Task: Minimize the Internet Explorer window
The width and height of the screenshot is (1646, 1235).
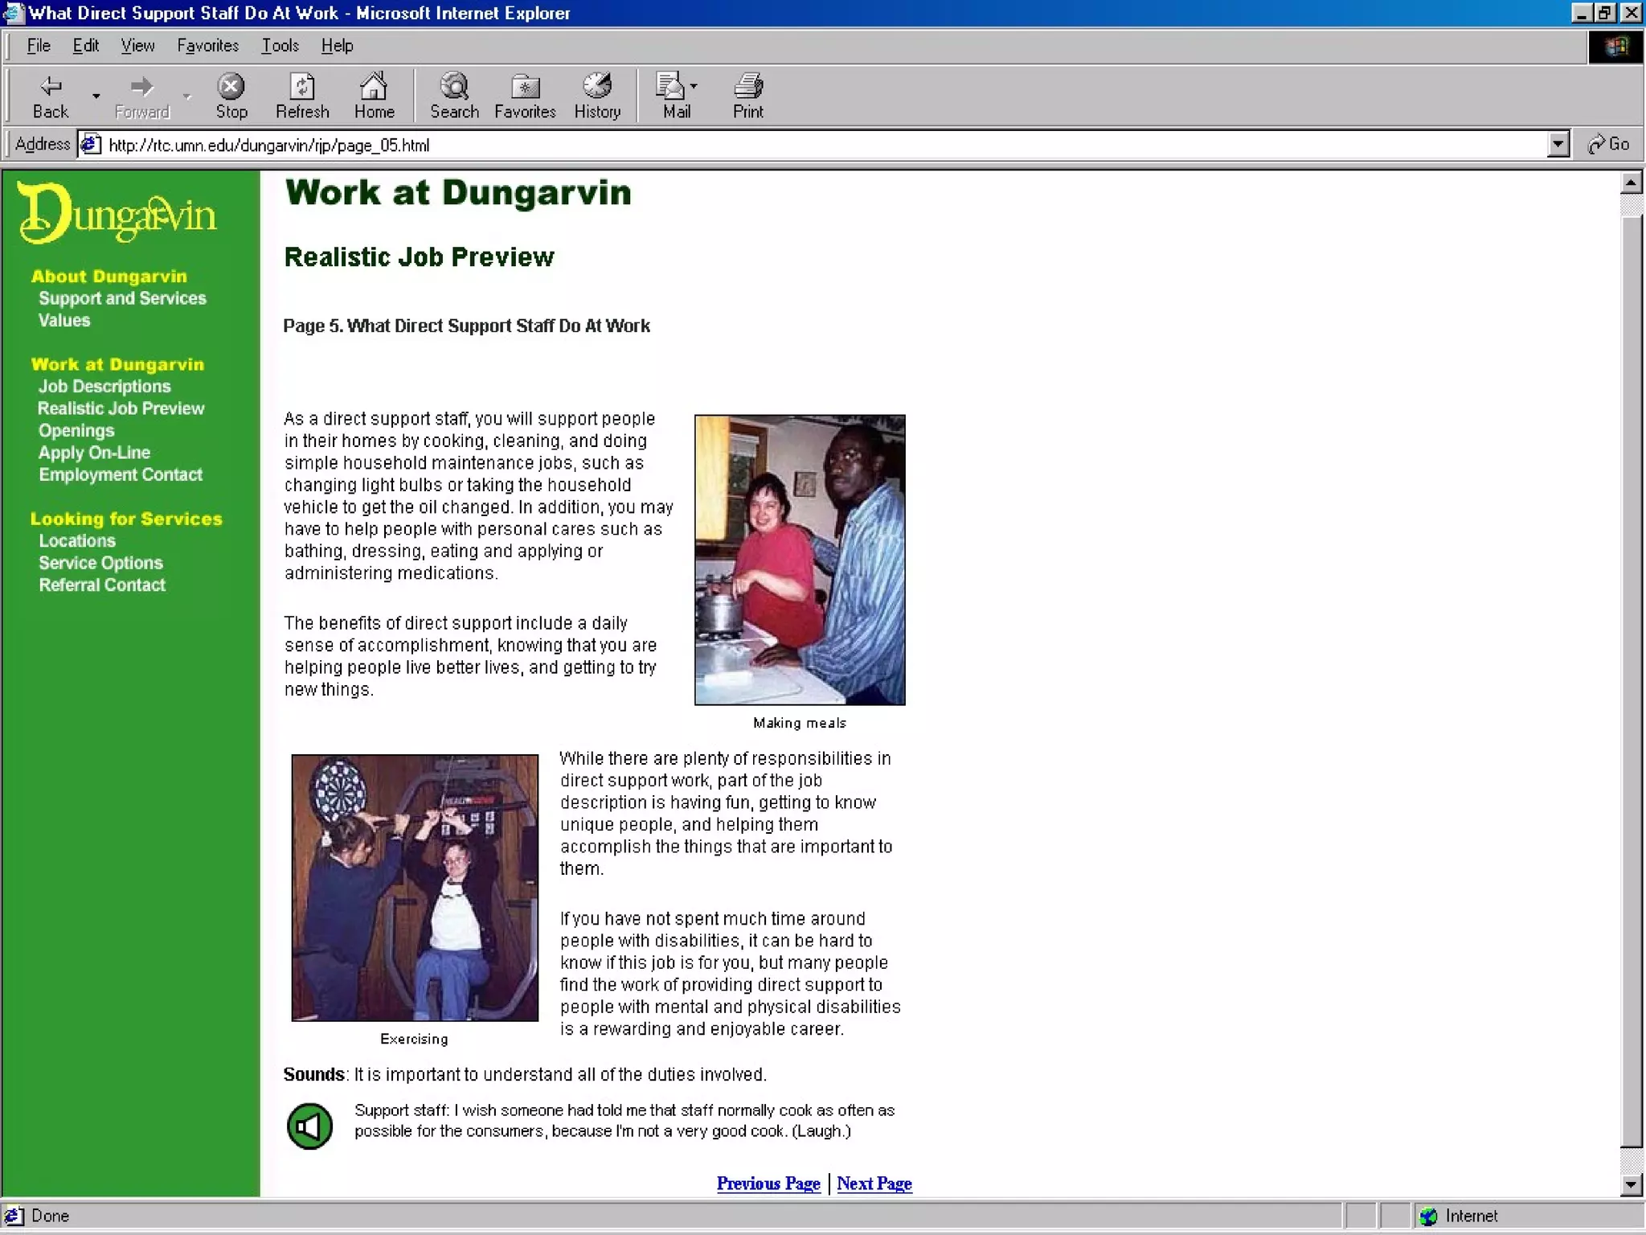Action: (1582, 13)
